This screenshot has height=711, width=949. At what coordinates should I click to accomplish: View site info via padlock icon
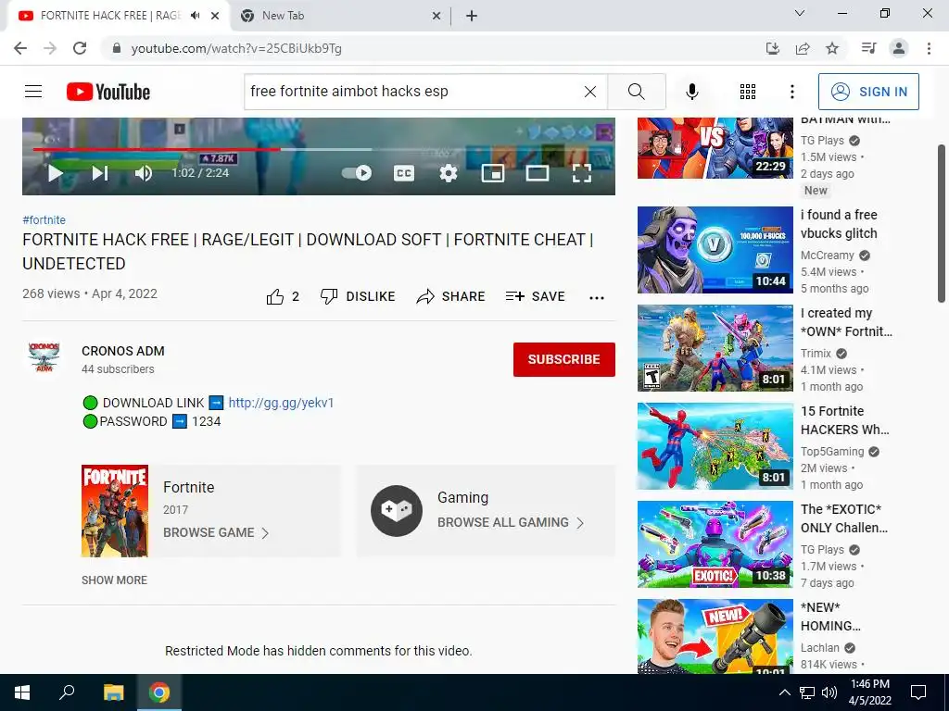point(117,48)
